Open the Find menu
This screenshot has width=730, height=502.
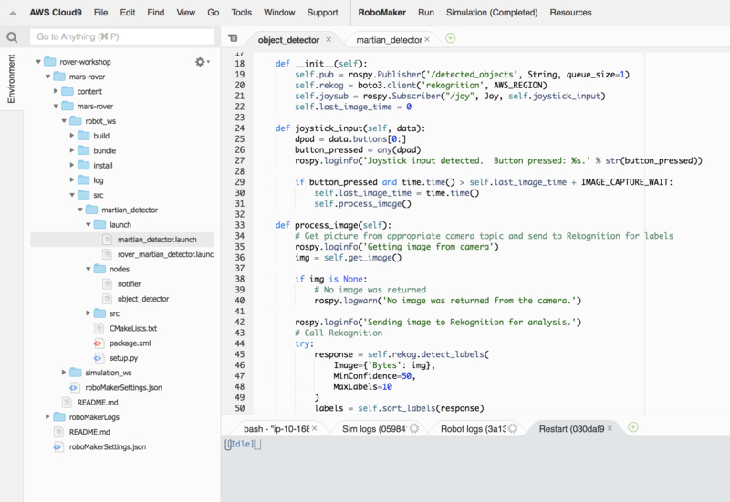click(155, 13)
